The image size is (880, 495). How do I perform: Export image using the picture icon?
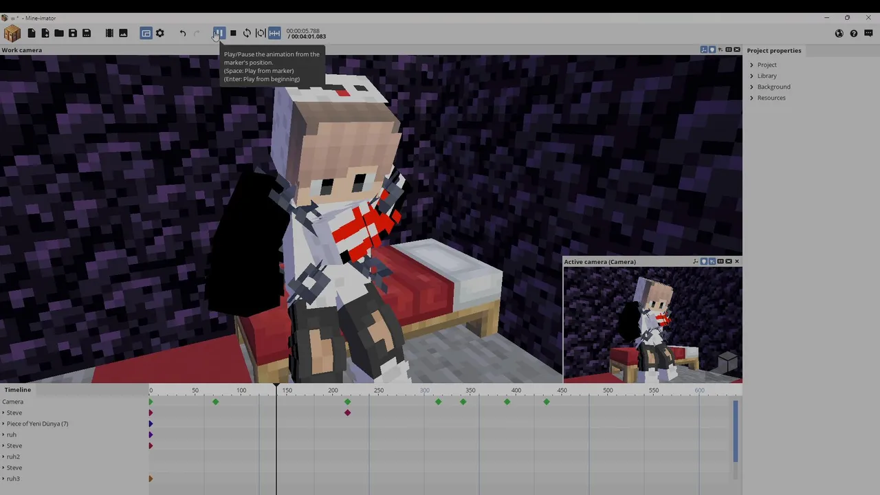[x=123, y=33]
